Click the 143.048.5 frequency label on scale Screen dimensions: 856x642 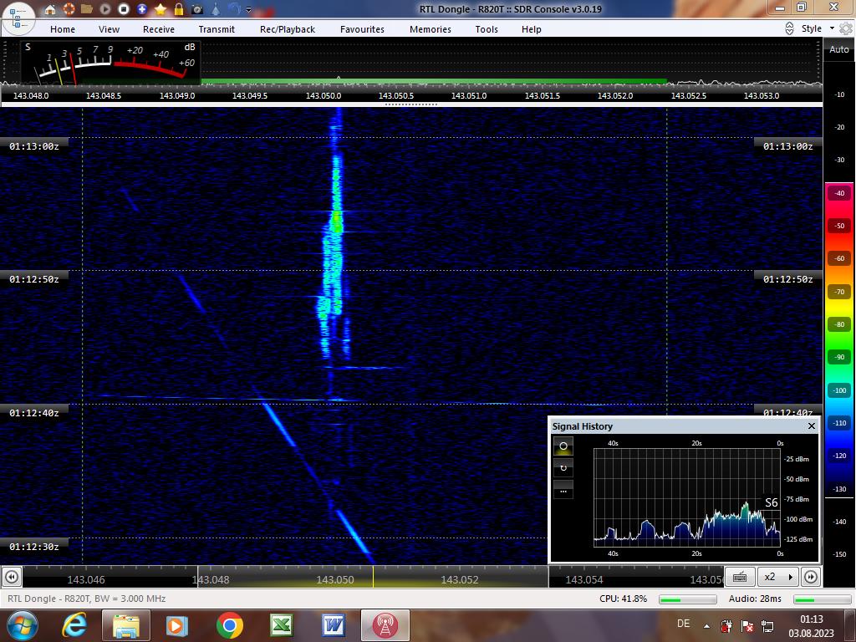[x=104, y=95]
